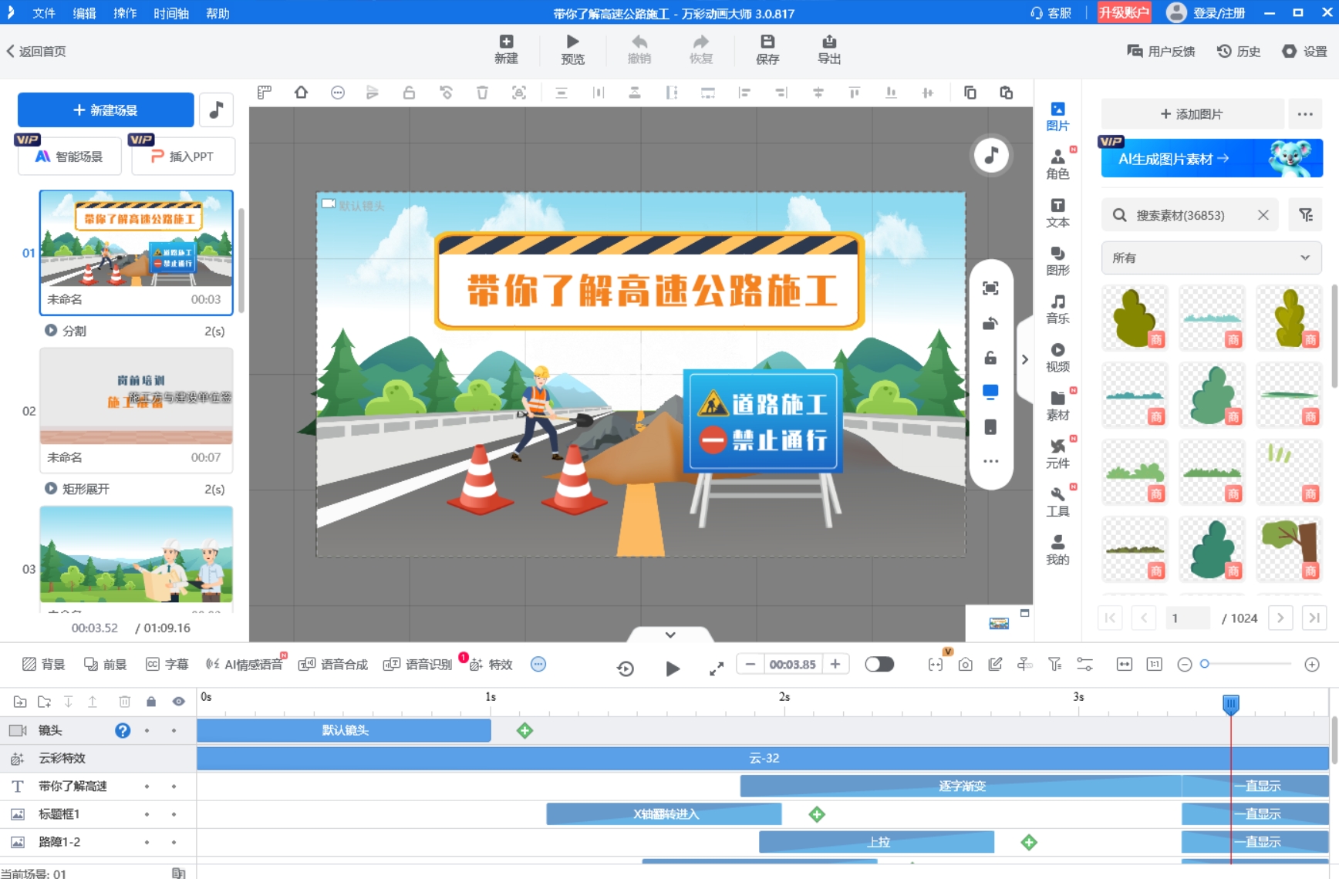Click the 添加图片 button

pyautogui.click(x=1192, y=114)
